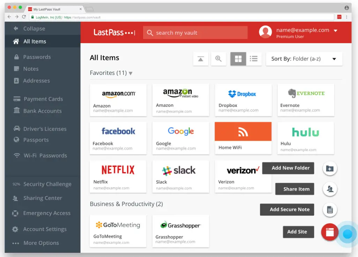Click the user avatar picture
358x257 pixels.
click(x=265, y=32)
